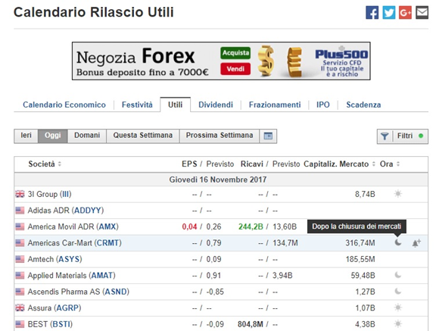Viewport: 436px width, 331px height.
Task: Click the sun icon in Assura row
Action: click(398, 308)
